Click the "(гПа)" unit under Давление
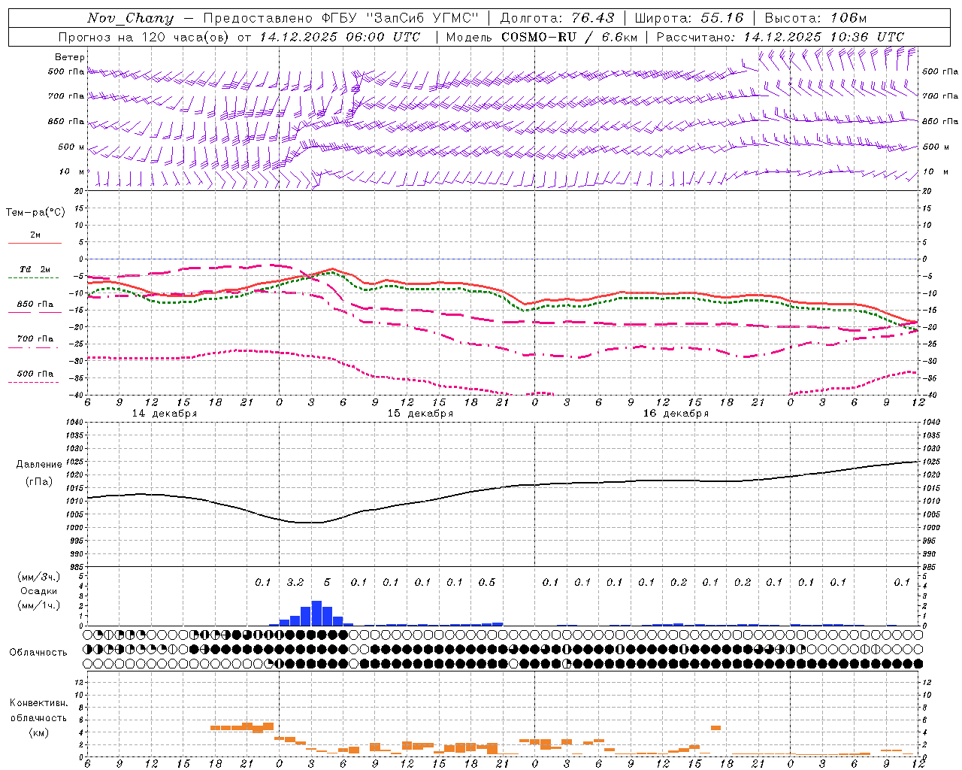The image size is (962, 770). 39,482
